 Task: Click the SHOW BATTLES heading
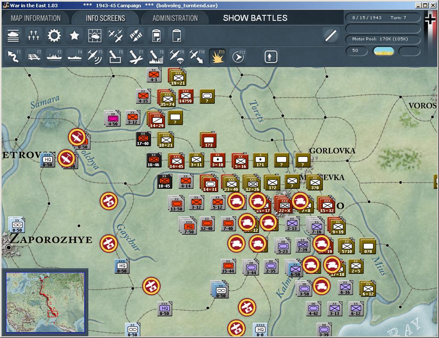[255, 18]
